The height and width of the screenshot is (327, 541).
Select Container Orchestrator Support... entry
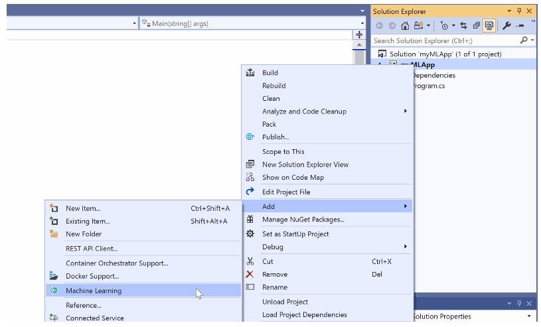click(143, 263)
